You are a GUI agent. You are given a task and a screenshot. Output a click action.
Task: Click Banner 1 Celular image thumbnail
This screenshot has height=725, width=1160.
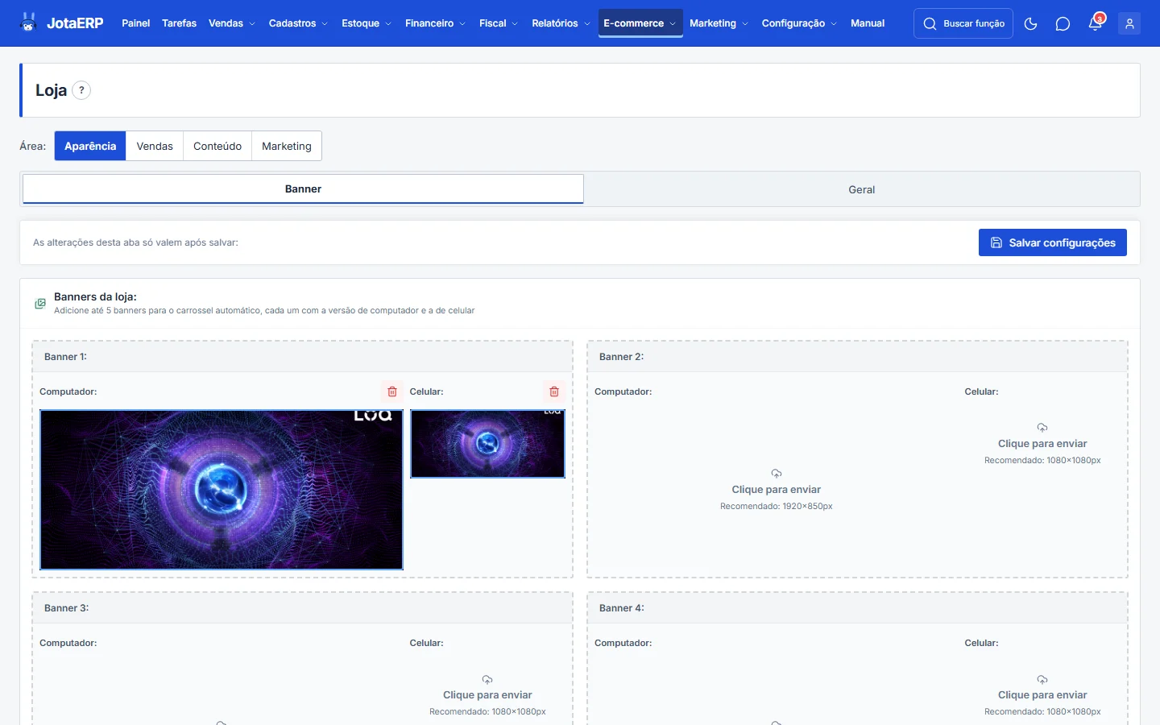pyautogui.click(x=487, y=444)
